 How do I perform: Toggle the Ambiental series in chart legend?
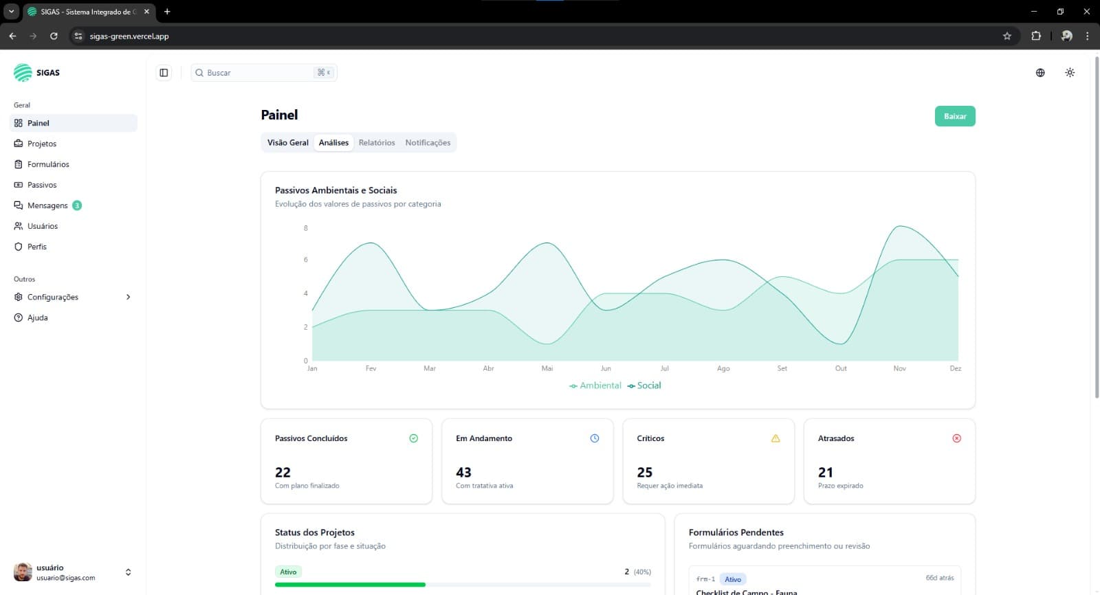pyautogui.click(x=595, y=385)
